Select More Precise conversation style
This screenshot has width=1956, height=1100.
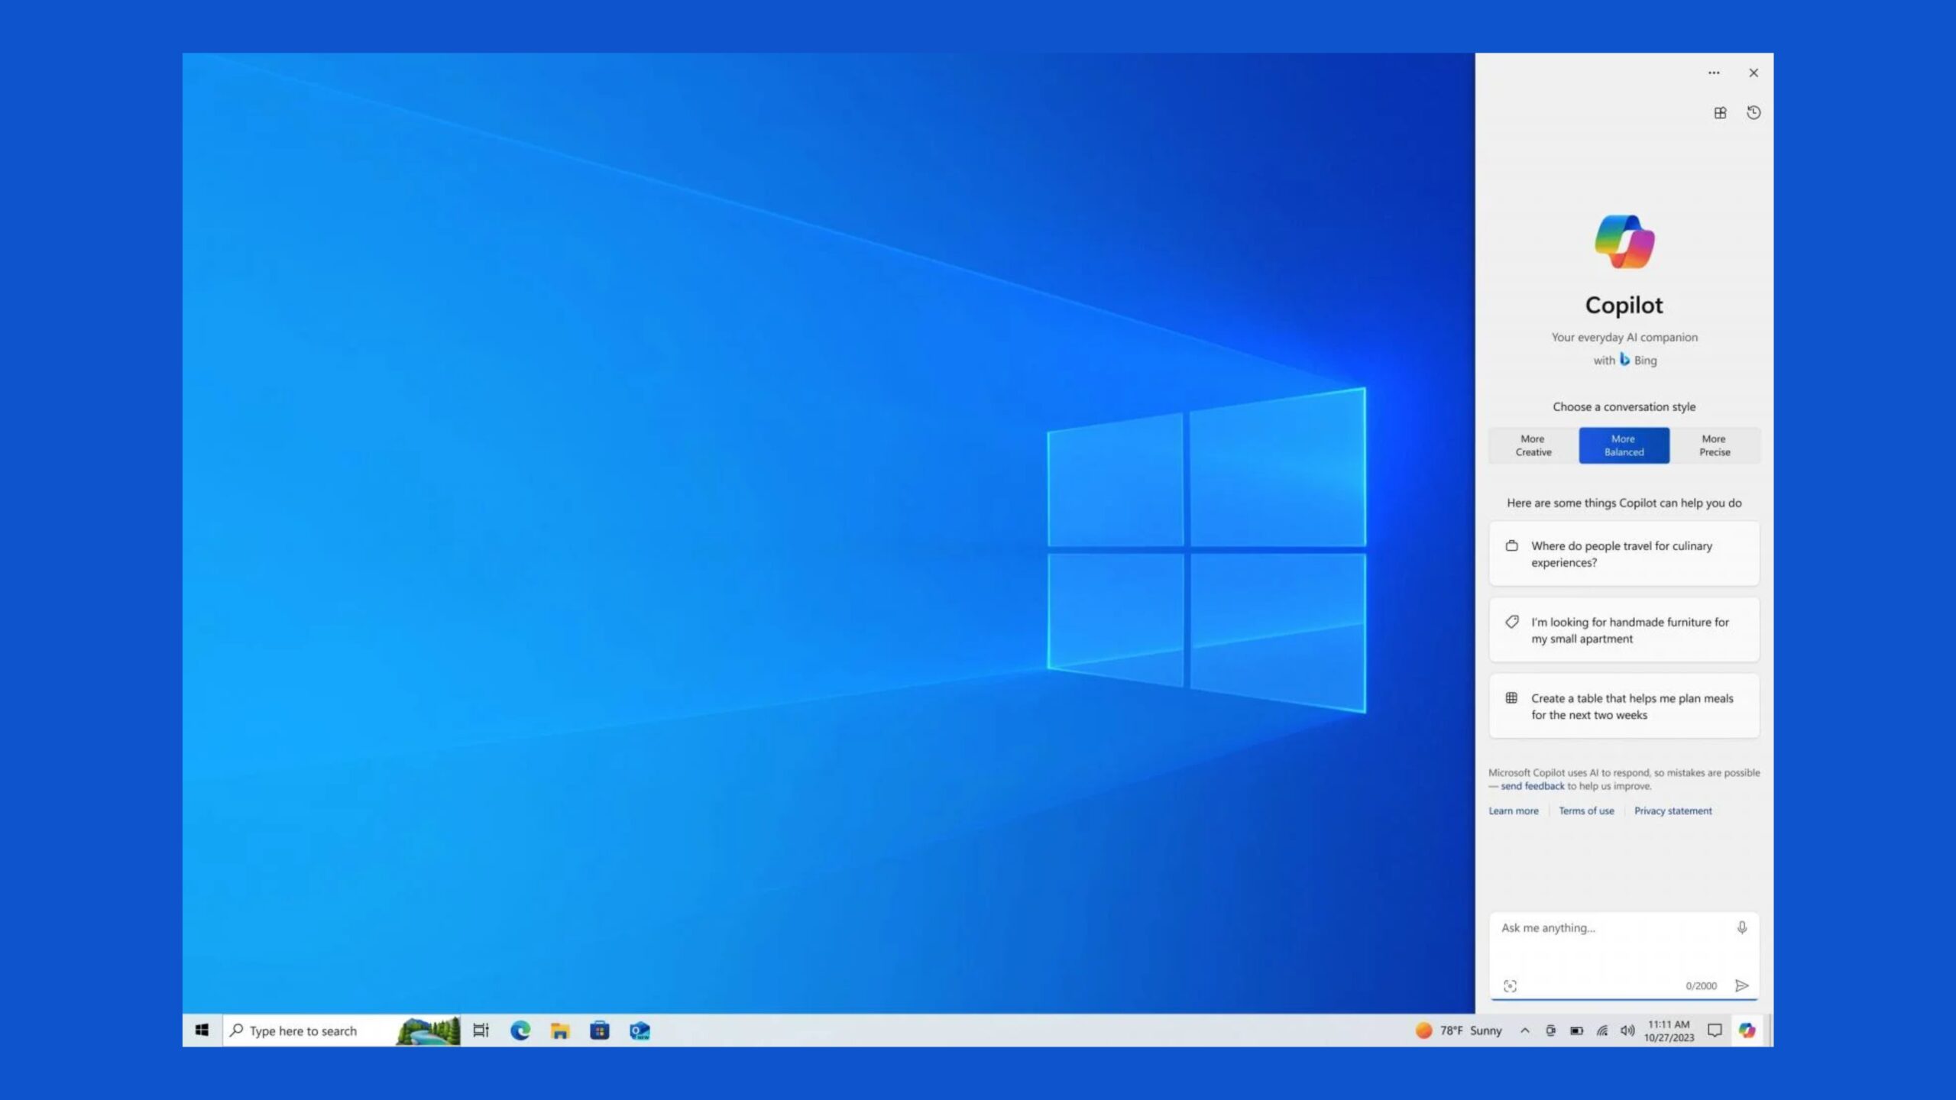1715,445
